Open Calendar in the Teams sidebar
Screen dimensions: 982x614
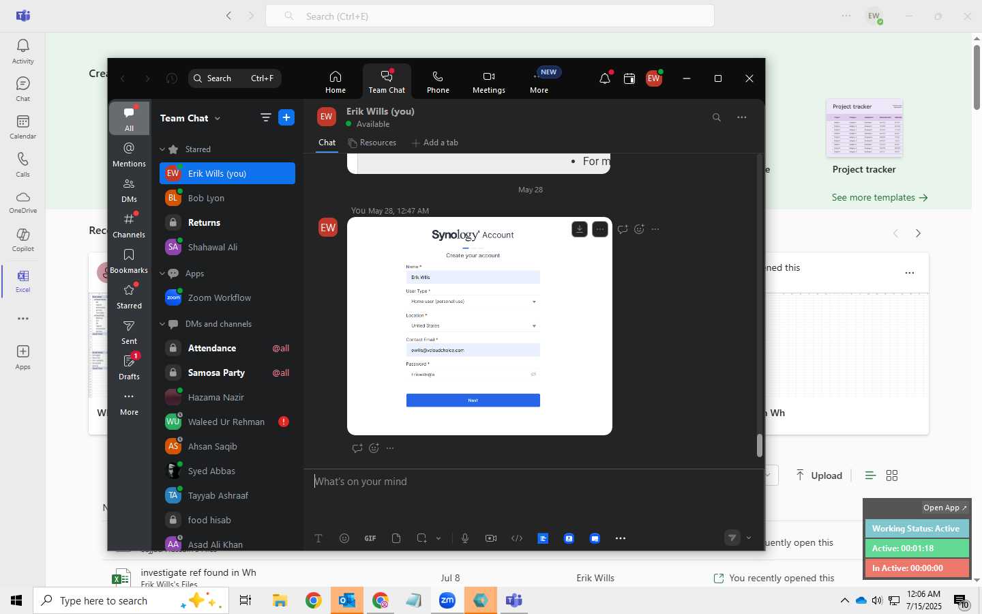click(x=23, y=128)
